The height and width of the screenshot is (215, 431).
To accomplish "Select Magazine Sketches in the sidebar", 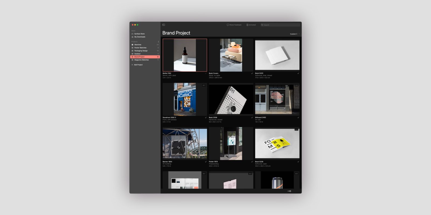I will 141,60.
